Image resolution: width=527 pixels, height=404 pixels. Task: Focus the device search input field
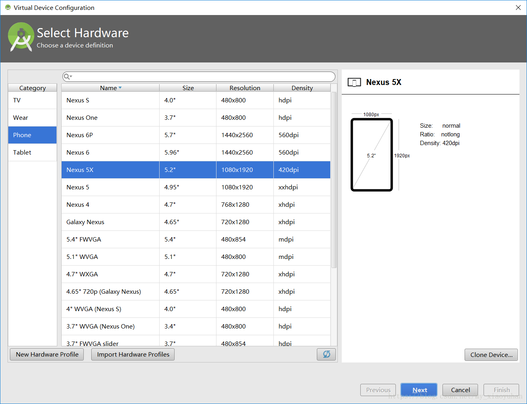tap(199, 77)
